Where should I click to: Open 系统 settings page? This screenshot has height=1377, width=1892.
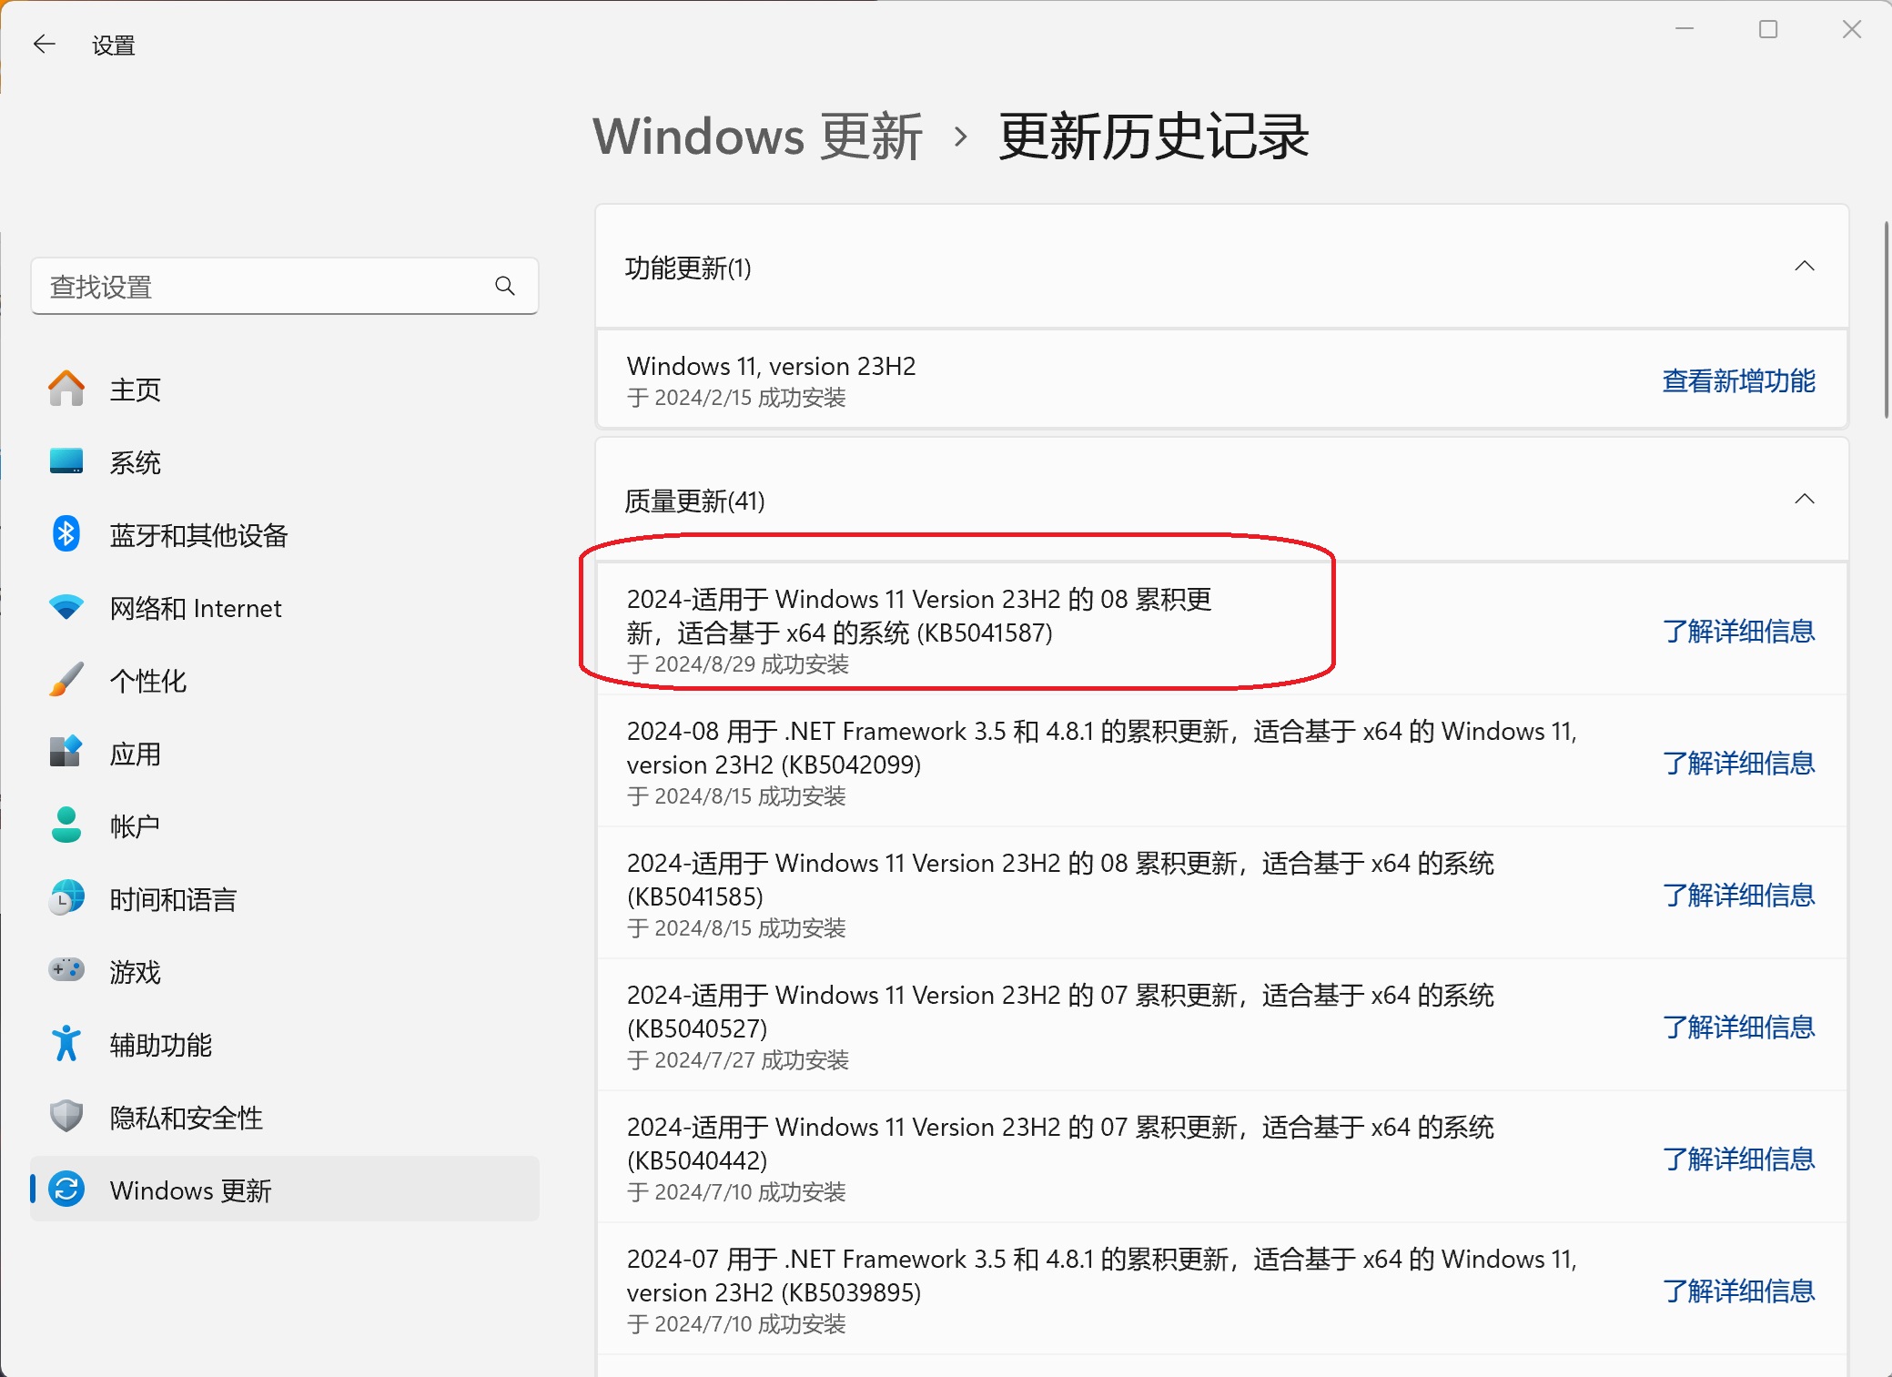(285, 461)
